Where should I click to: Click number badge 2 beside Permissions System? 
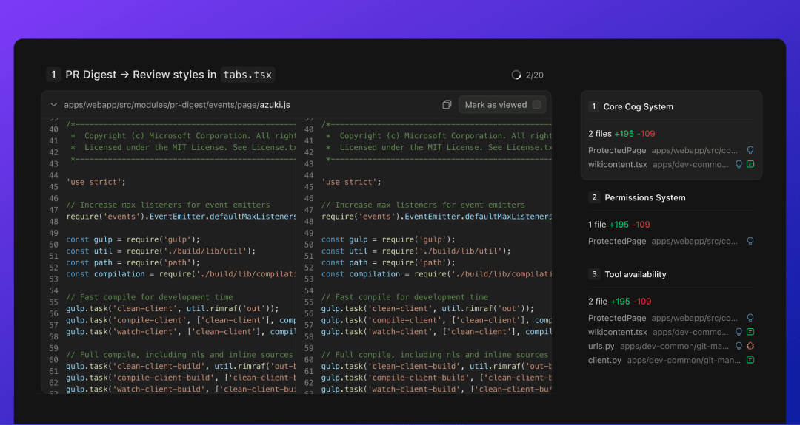tap(594, 197)
